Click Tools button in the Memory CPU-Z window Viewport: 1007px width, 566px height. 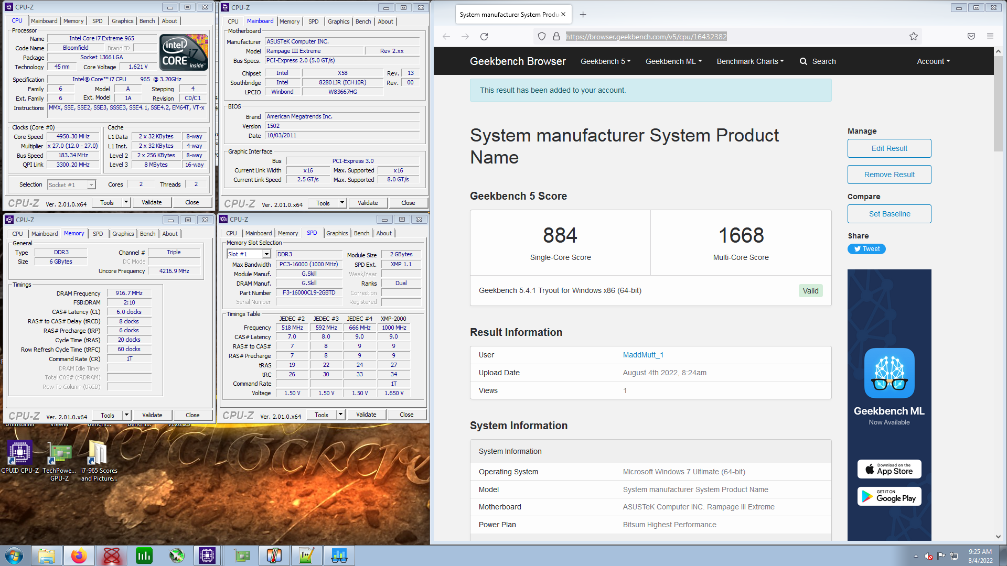[108, 415]
